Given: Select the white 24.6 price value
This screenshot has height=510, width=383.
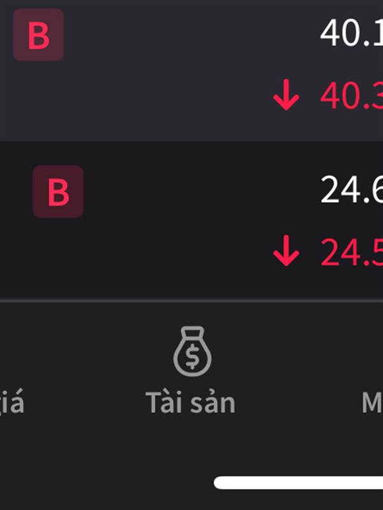Looking at the screenshot, I should coord(352,189).
